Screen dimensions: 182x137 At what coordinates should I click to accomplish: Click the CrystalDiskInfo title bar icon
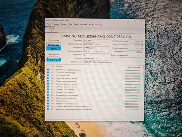tap(48, 20)
